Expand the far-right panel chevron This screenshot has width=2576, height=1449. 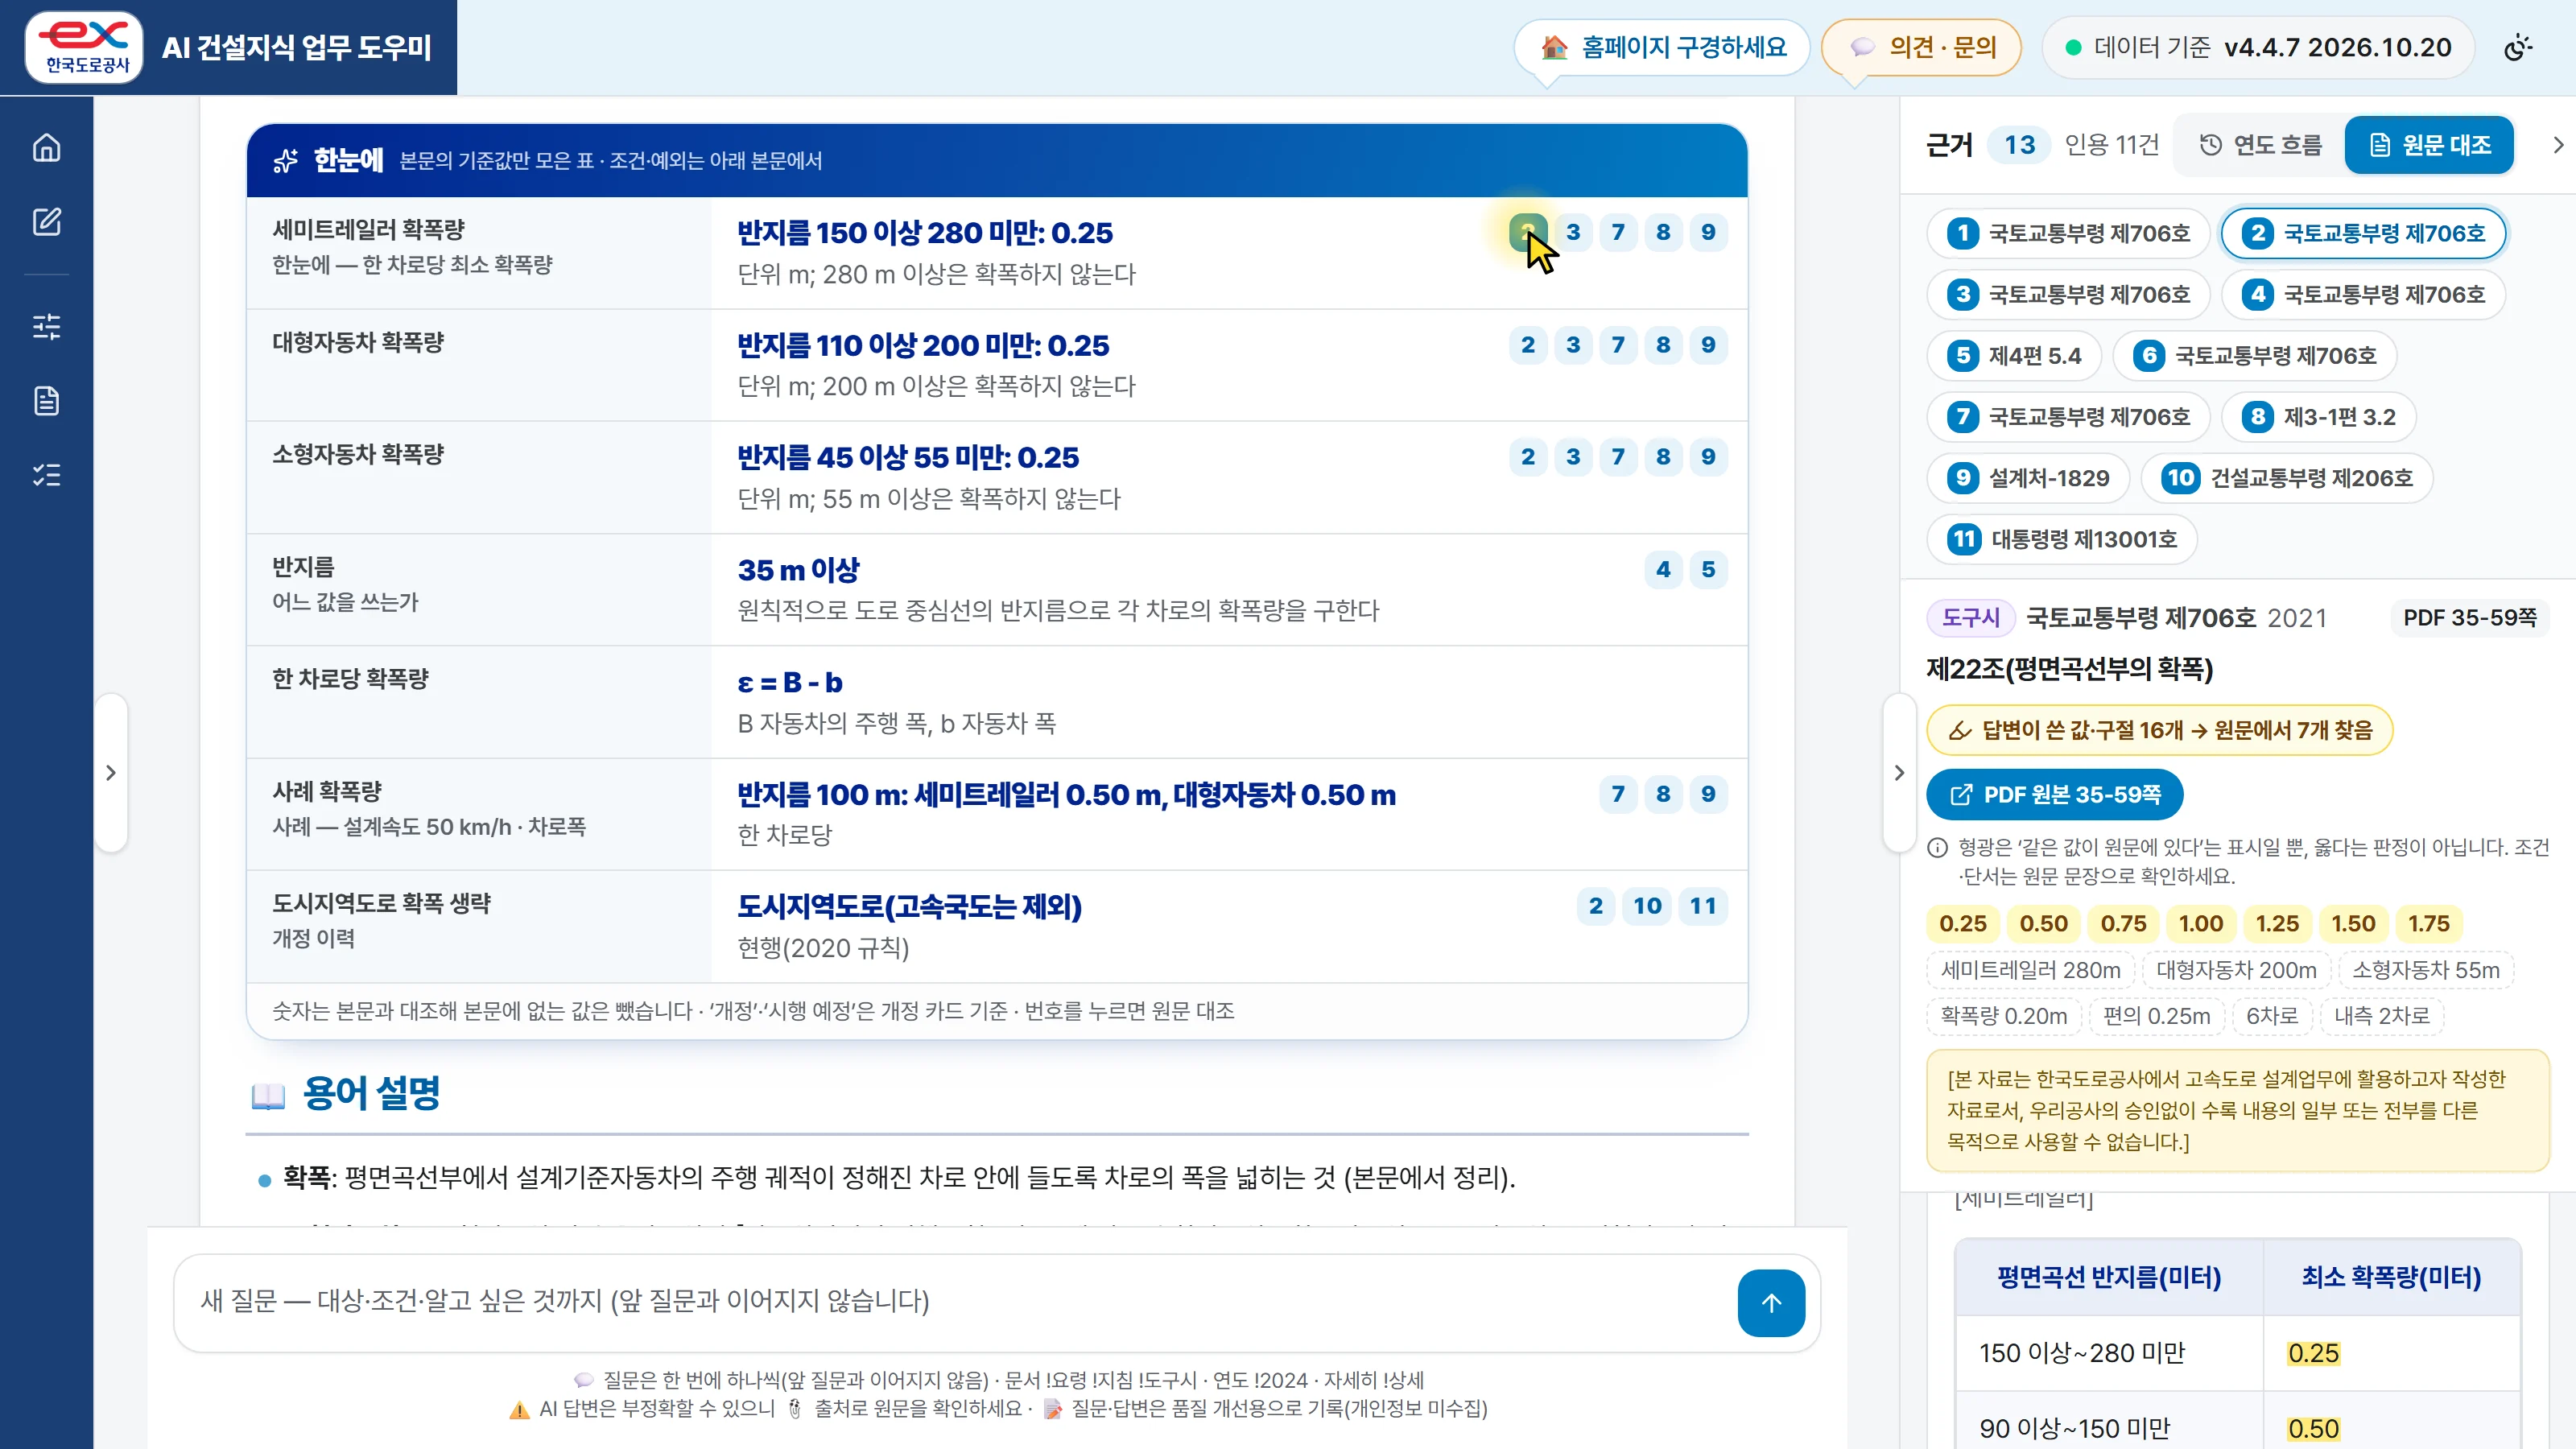(2558, 146)
